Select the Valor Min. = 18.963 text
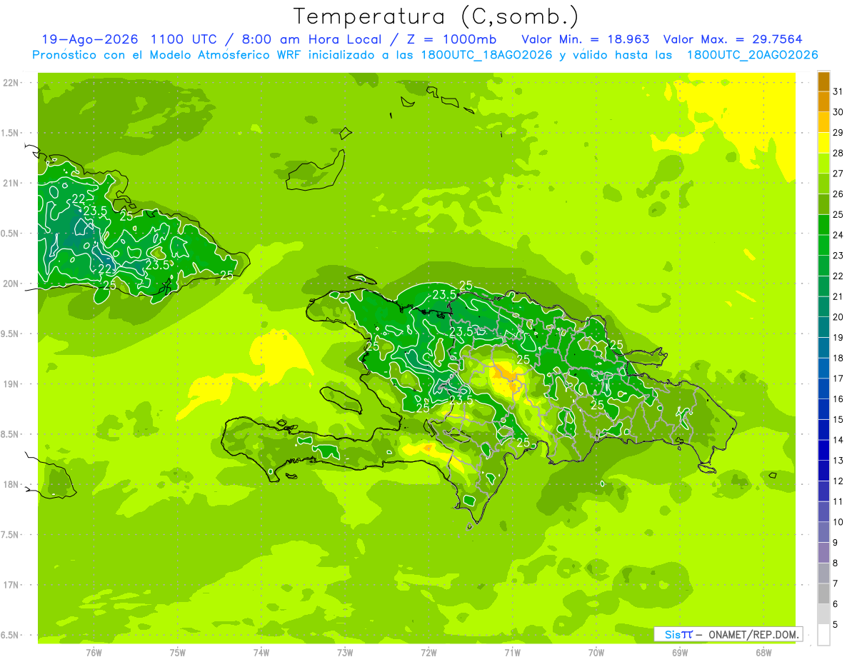 coord(586,39)
